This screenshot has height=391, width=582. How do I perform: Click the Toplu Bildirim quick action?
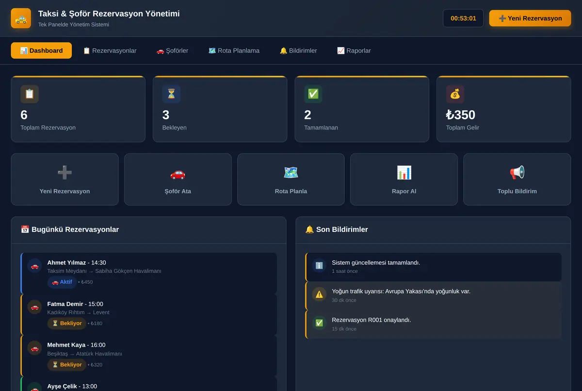click(x=517, y=179)
